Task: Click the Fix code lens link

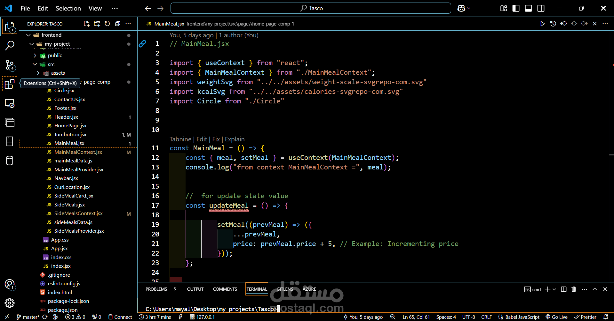Action: coord(216,139)
